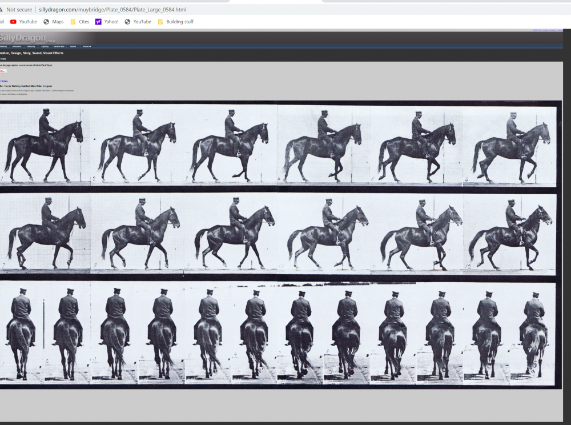Screen dimensions: 571x425
Task: Open the Texturing nav menu item
Action: tap(31, 47)
